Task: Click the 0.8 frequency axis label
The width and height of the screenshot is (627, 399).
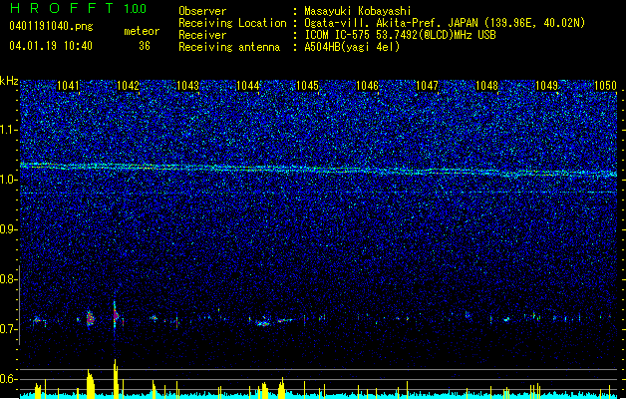Action: tap(9, 279)
